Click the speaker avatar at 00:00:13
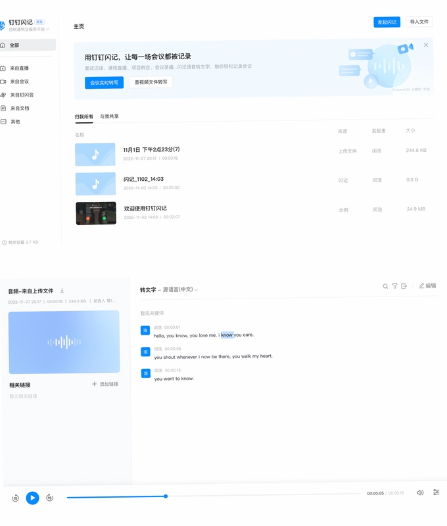Image resolution: width=447 pixels, height=526 pixels. [146, 373]
